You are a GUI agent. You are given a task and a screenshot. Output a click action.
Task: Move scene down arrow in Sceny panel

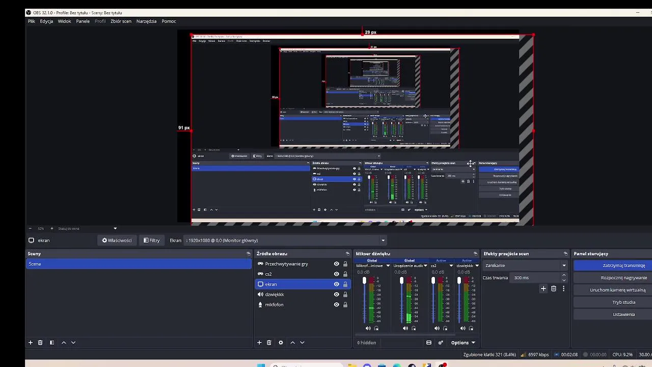click(x=73, y=343)
